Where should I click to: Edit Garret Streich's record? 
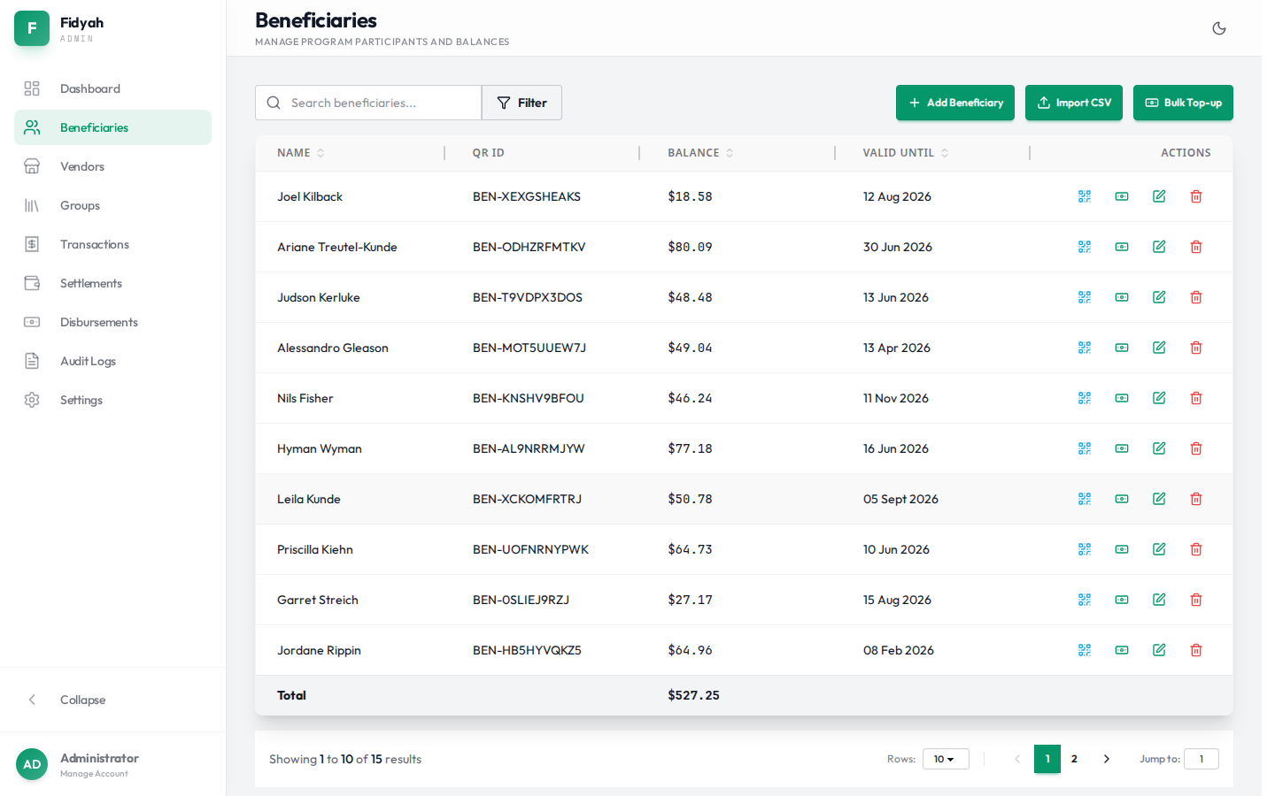(1159, 600)
